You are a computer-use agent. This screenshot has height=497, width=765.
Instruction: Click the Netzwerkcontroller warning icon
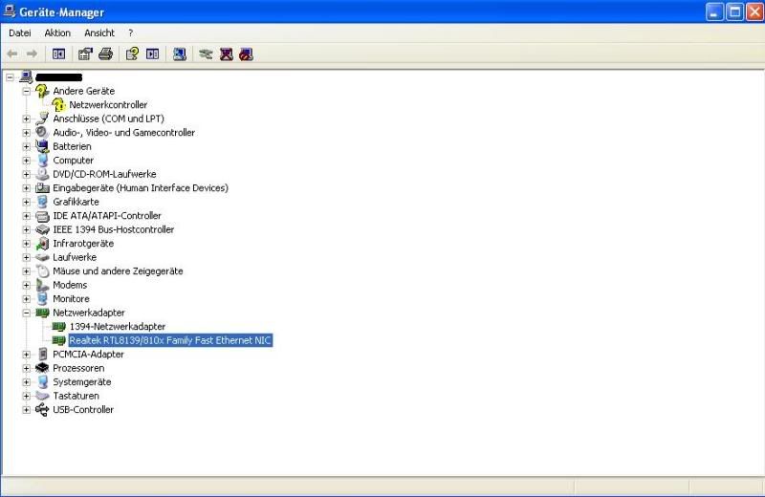(x=58, y=104)
